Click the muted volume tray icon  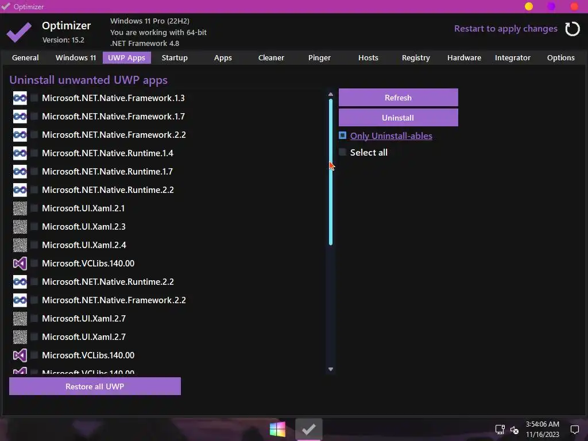(x=514, y=430)
